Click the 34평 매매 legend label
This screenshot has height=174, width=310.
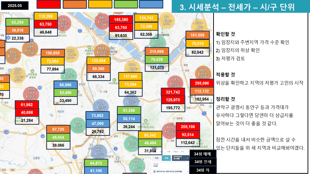[x=203, y=154]
